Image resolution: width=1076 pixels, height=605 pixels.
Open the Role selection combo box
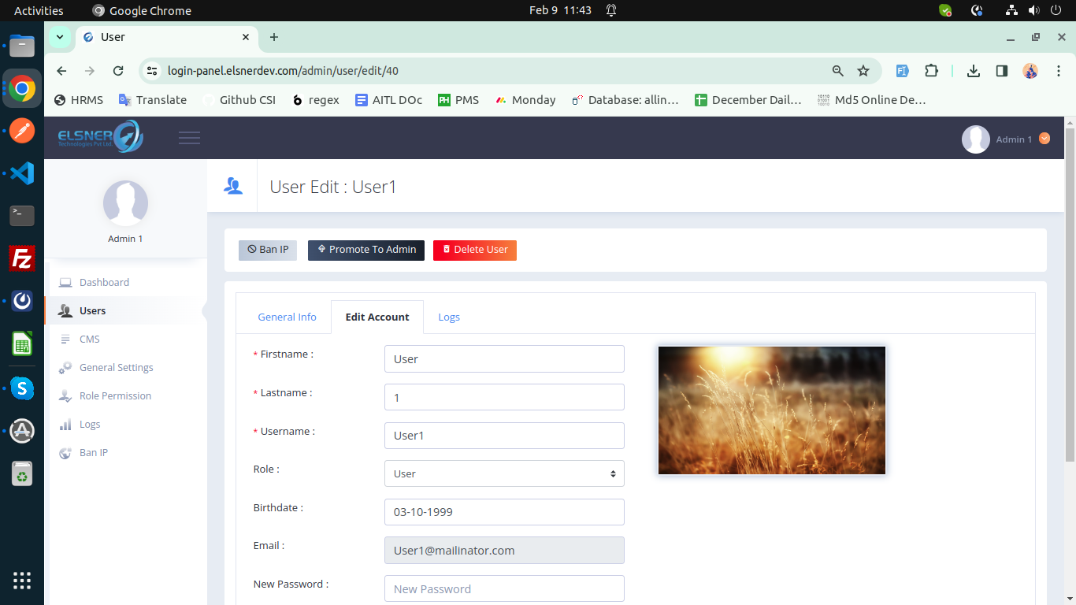click(504, 473)
